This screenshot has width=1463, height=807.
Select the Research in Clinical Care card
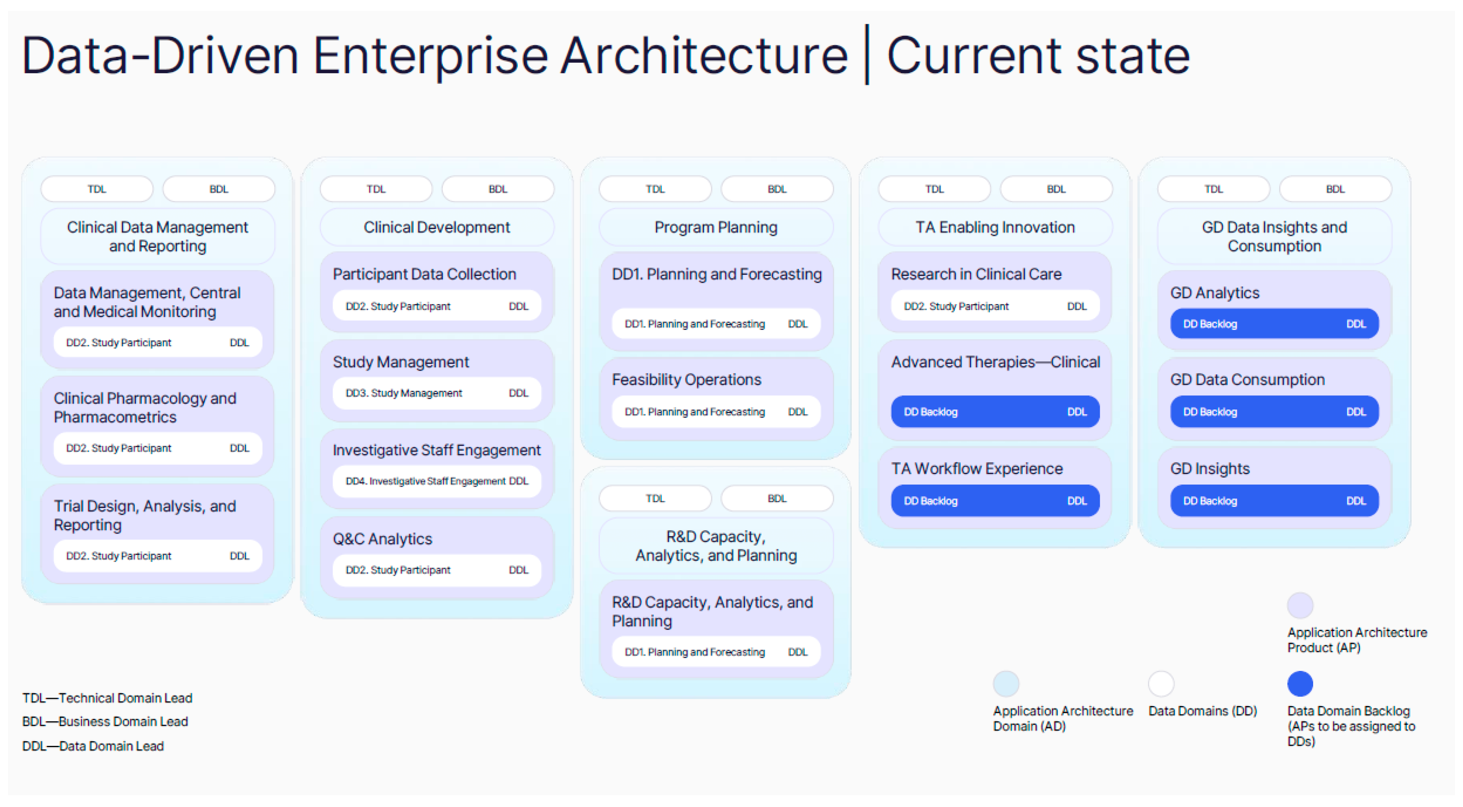[x=976, y=274]
